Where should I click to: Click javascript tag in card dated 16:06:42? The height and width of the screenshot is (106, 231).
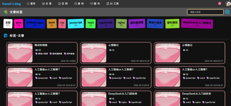click(42, 78)
